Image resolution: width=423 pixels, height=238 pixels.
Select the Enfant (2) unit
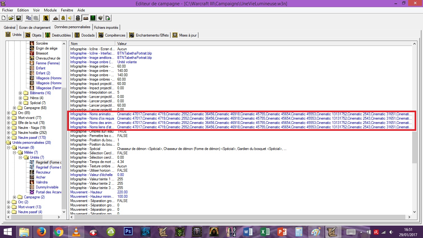click(43, 73)
